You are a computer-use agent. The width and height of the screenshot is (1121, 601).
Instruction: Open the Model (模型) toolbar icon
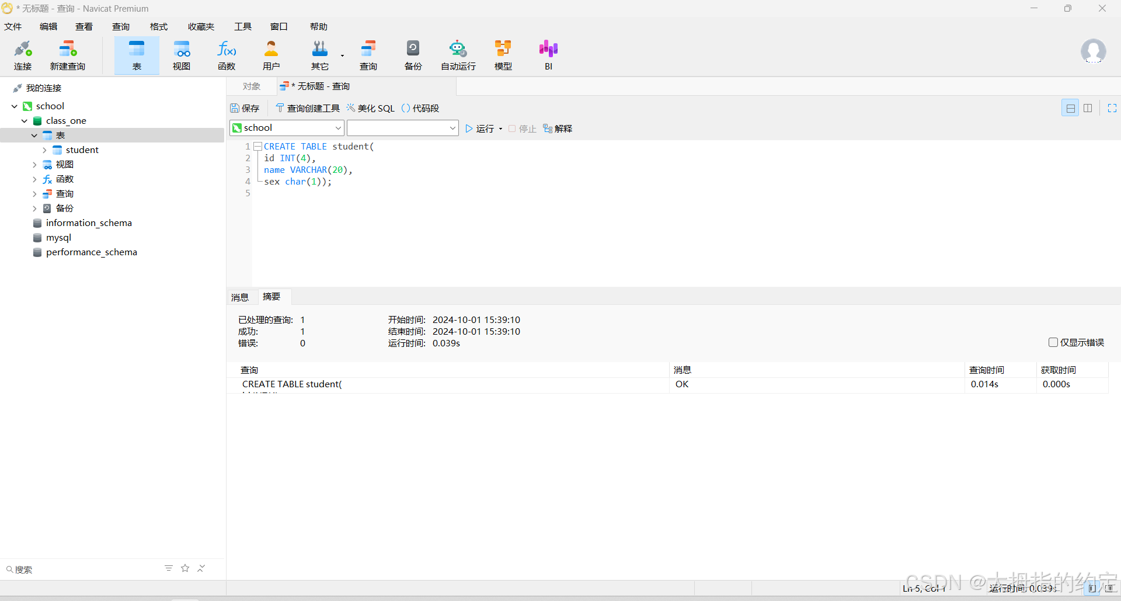pyautogui.click(x=503, y=55)
